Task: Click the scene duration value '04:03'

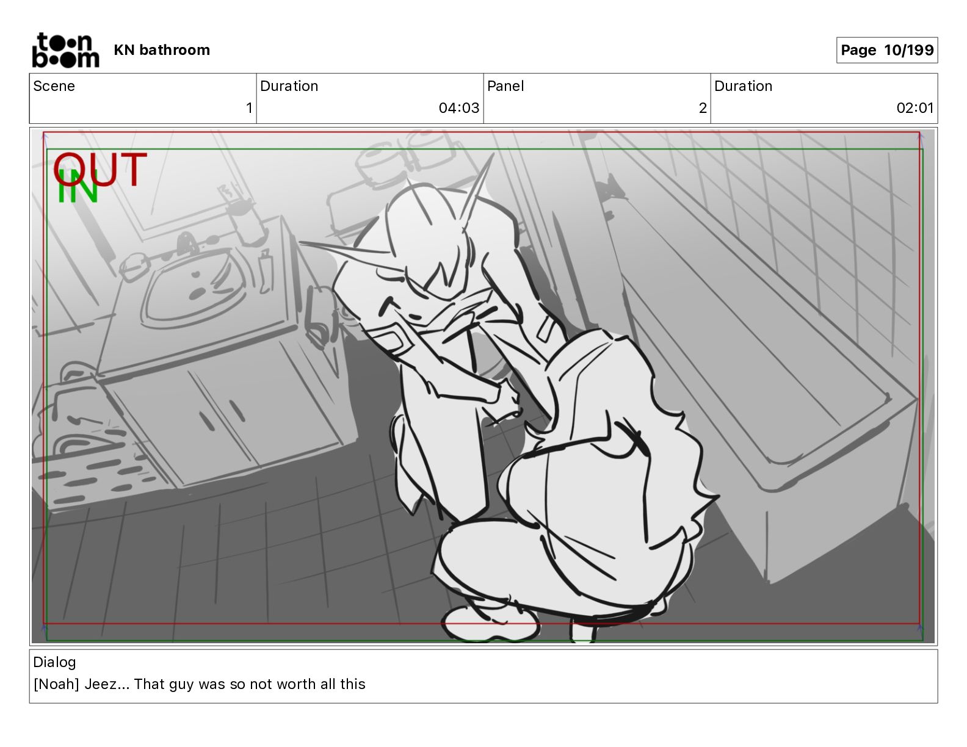Action: tap(459, 108)
